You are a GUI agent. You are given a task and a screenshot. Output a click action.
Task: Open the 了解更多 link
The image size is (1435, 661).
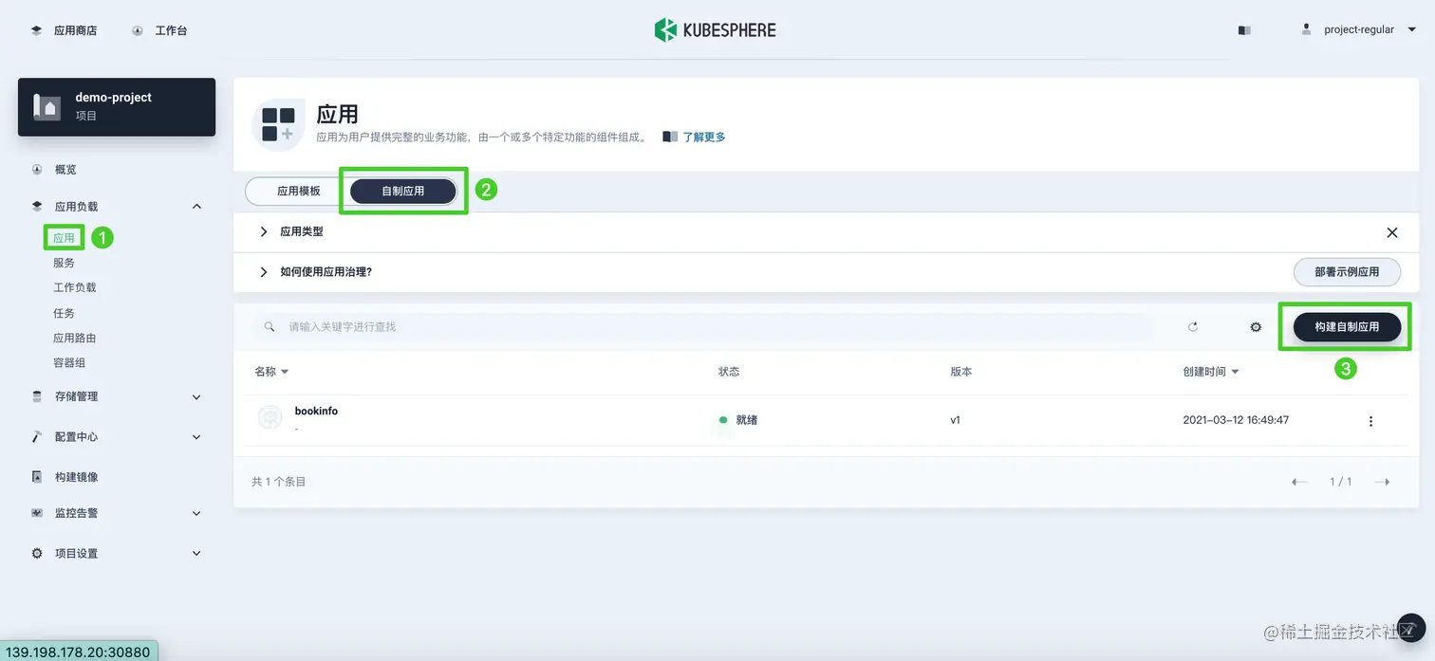tap(703, 137)
